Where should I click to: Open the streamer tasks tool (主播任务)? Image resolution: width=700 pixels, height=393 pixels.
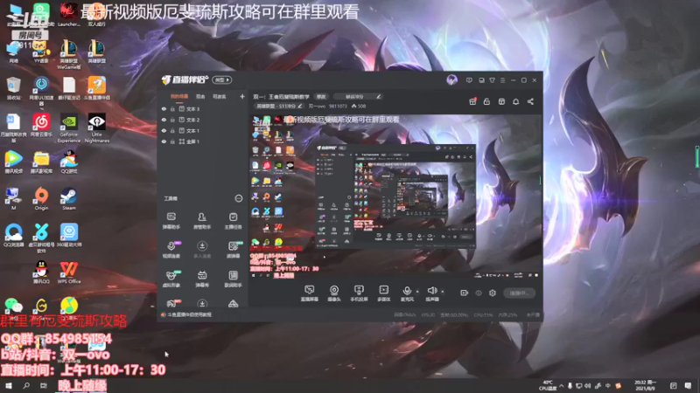click(233, 221)
